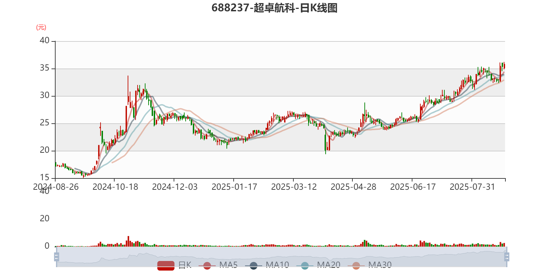
Task: Click the 35 price axis label
Action: tap(45, 68)
